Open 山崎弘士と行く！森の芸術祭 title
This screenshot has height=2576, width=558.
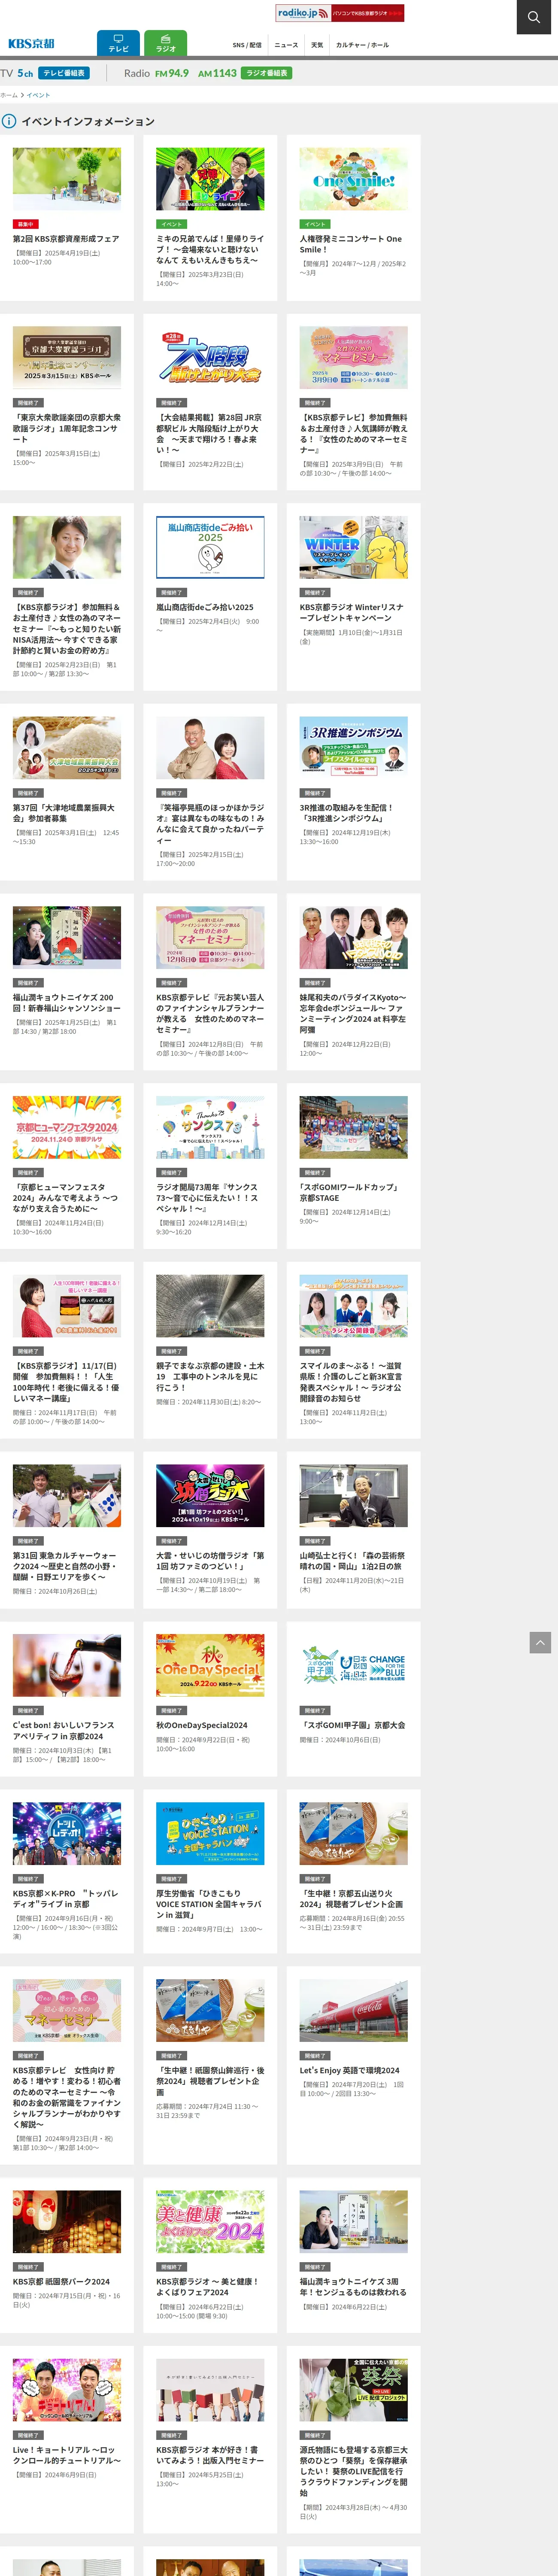353,1560
